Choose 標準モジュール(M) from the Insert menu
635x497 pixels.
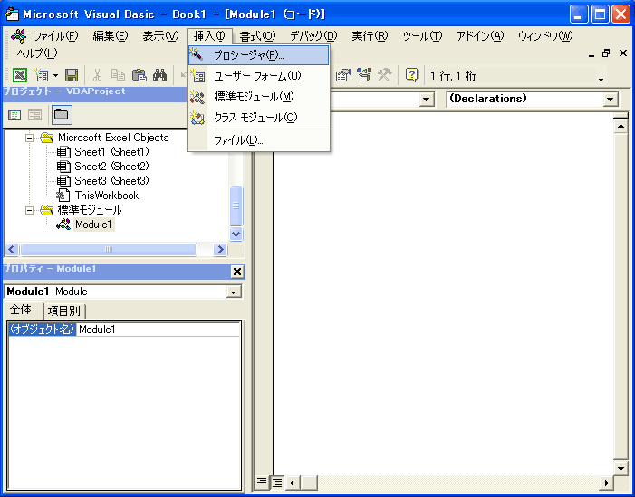click(x=259, y=97)
